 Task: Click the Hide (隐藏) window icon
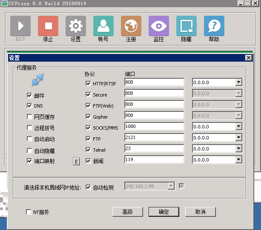[186, 26]
